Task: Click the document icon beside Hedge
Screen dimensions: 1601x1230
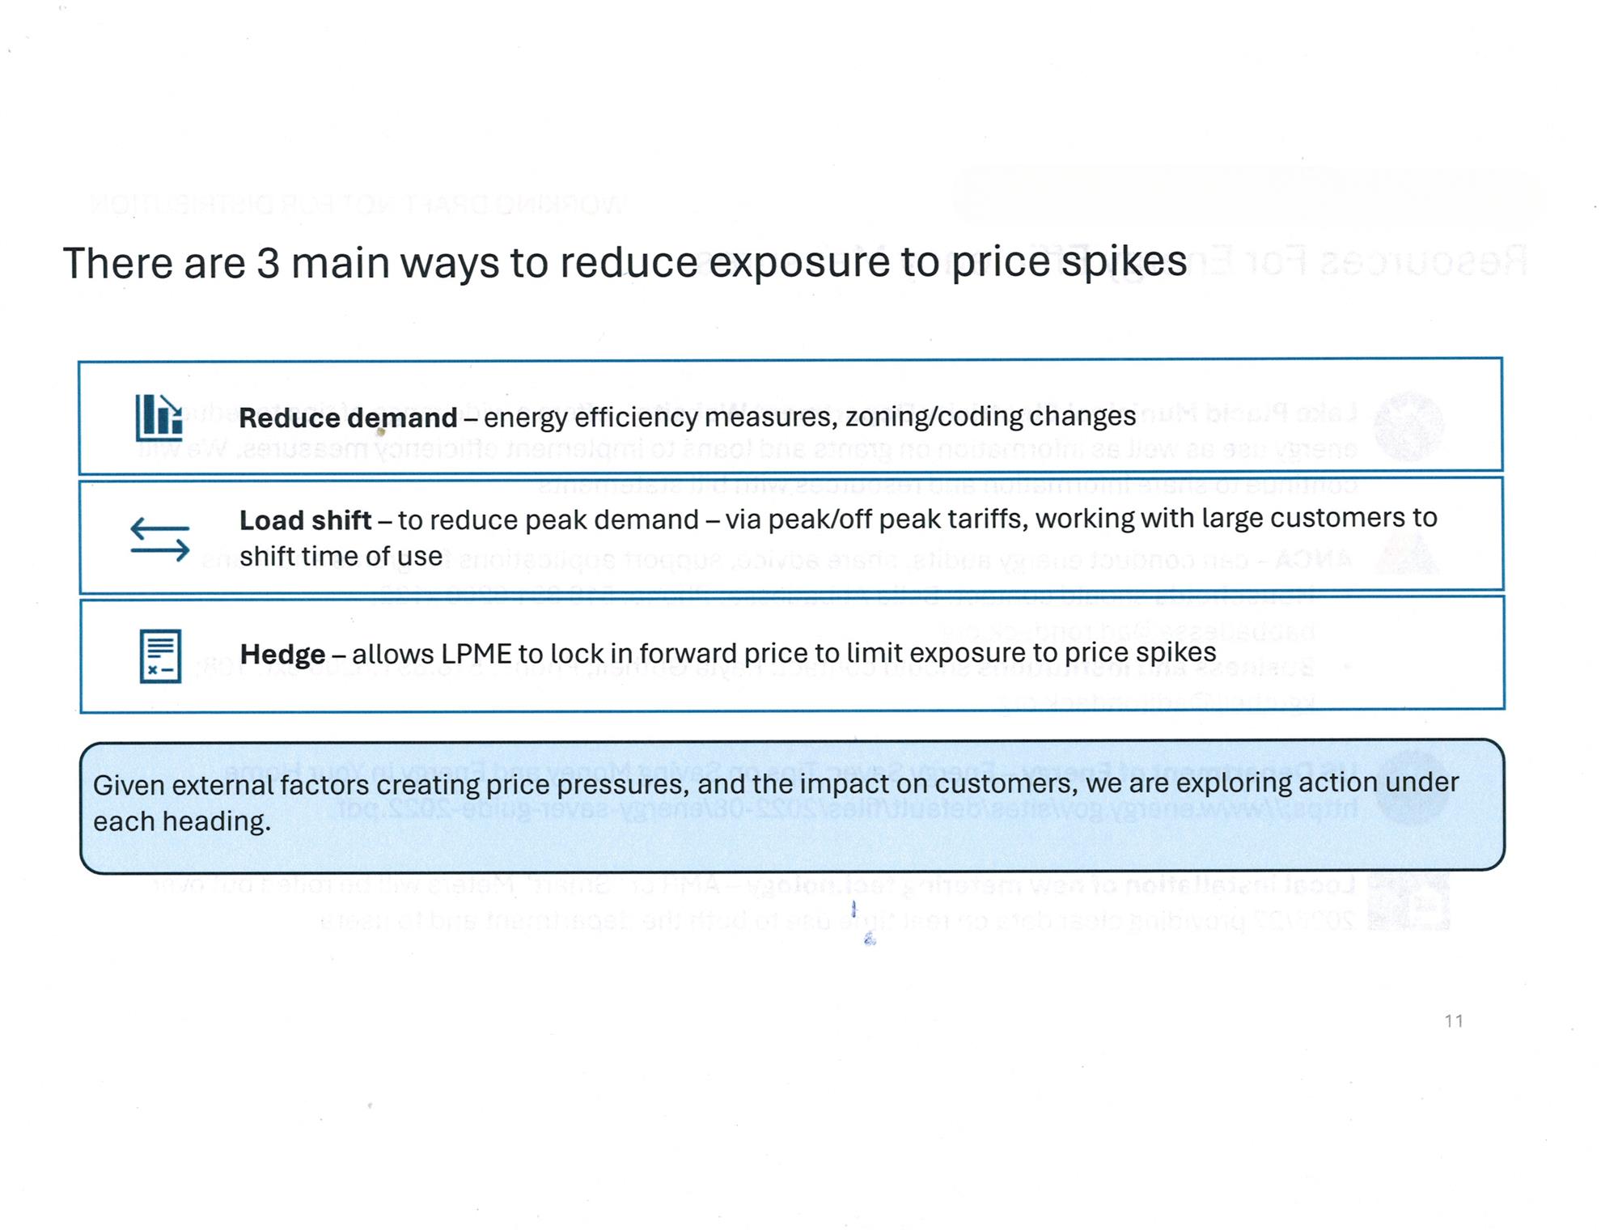Action: [160, 655]
